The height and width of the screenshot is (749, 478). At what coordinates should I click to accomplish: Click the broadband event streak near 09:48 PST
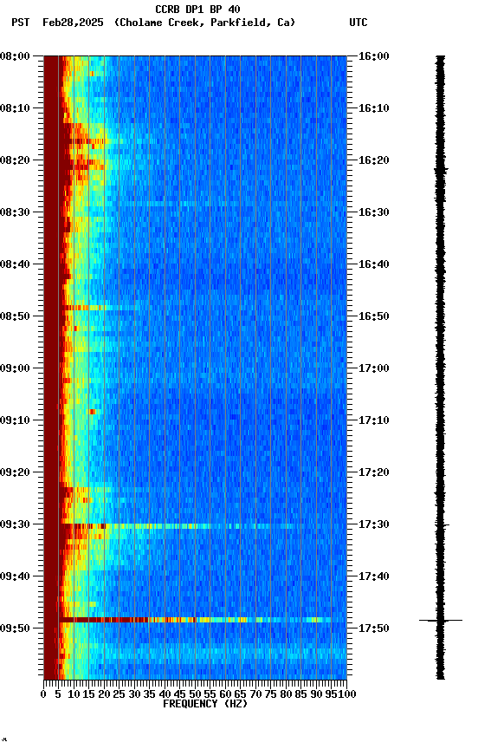click(196, 620)
